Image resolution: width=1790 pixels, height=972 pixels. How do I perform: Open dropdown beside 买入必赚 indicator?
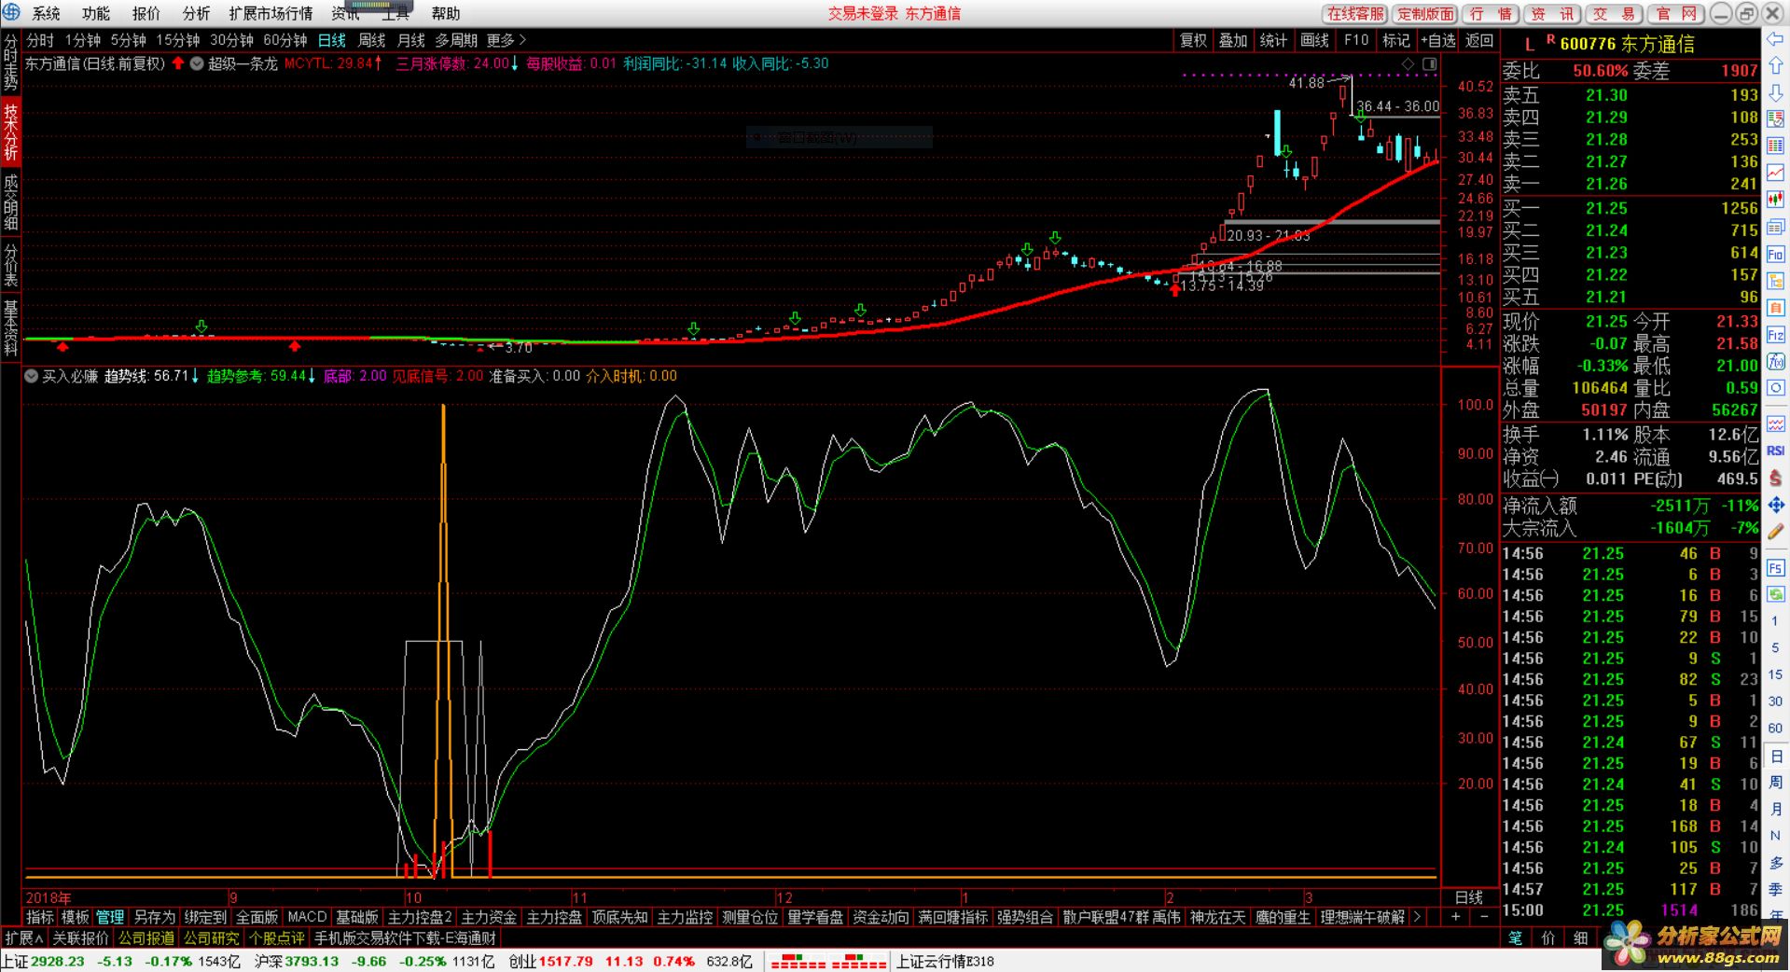(32, 376)
